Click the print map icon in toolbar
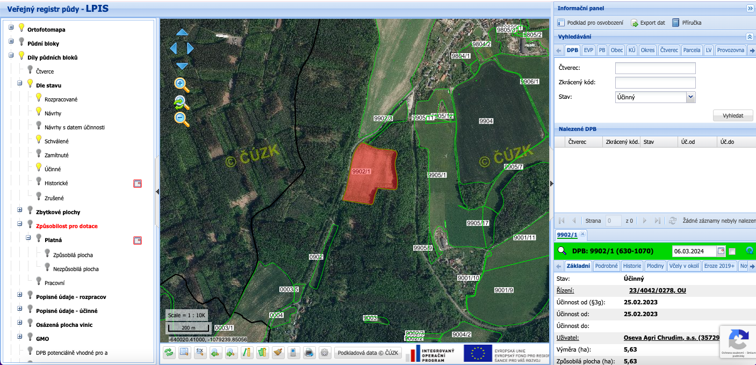Viewport: 756px width, 365px height. (309, 353)
